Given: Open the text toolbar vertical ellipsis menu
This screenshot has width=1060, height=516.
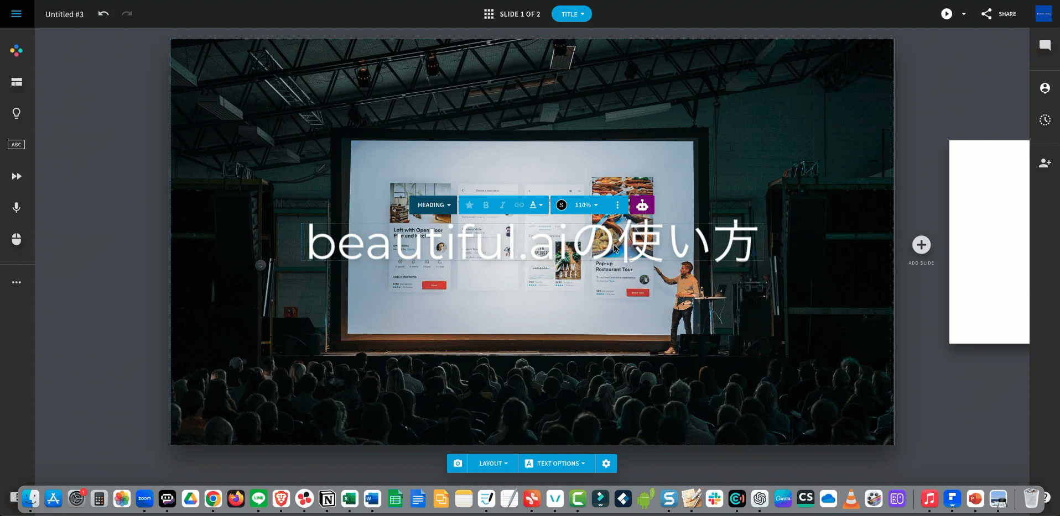Looking at the screenshot, I should coord(617,205).
